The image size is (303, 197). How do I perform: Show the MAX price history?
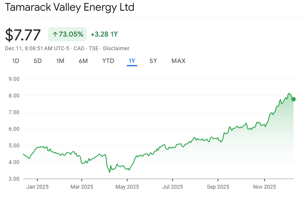coord(178,61)
